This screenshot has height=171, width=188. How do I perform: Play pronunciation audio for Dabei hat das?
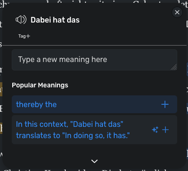tap(21, 20)
